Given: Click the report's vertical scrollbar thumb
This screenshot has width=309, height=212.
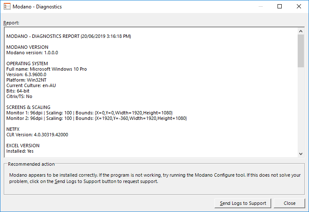Looking at the screenshot, I should click(301, 50).
